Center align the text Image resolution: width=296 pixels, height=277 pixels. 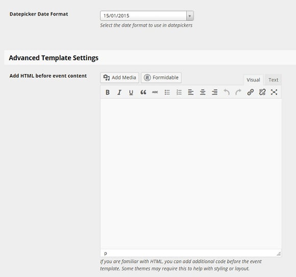pos(203,92)
